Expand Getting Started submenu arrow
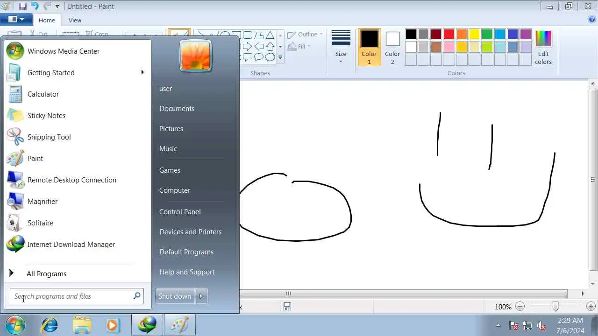Screen dimensions: 598x336 point(142,72)
